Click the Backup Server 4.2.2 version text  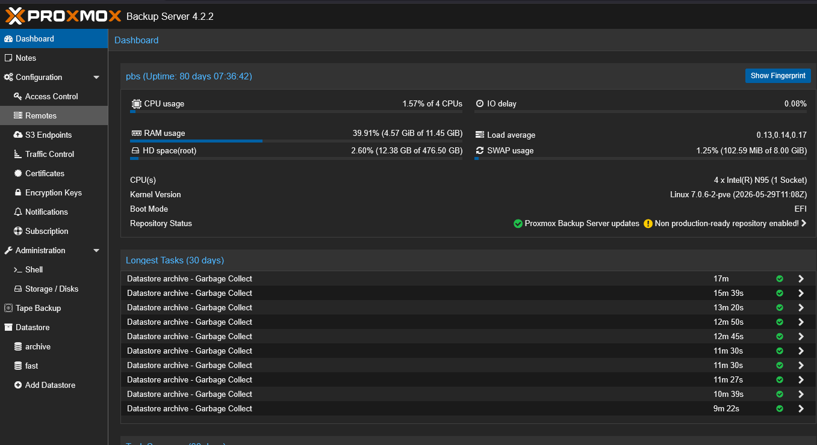170,16
